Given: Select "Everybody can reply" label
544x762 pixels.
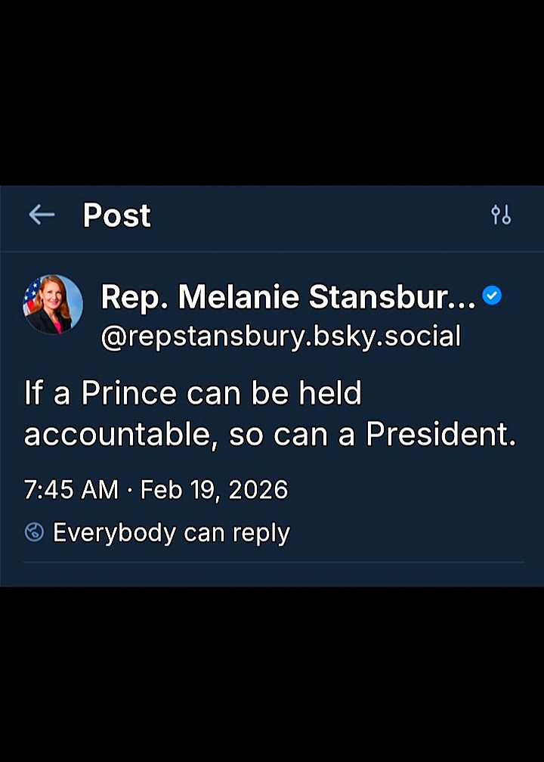Looking at the screenshot, I should pyautogui.click(x=172, y=533).
